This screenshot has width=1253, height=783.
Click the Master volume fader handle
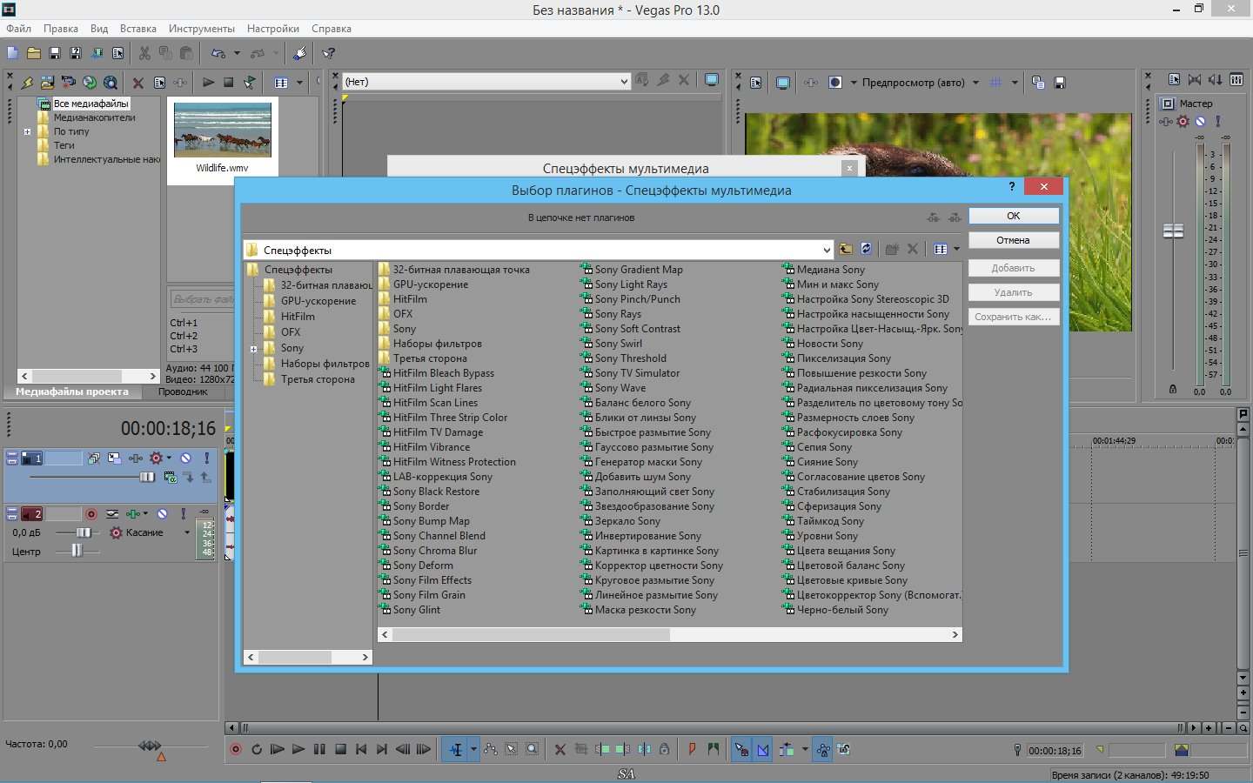click(1173, 231)
